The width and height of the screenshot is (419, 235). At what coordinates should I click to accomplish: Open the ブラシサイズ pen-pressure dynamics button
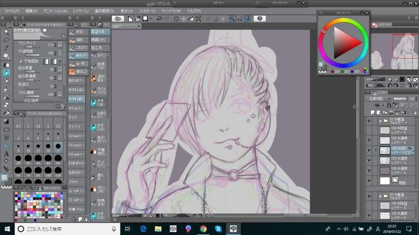(60, 44)
